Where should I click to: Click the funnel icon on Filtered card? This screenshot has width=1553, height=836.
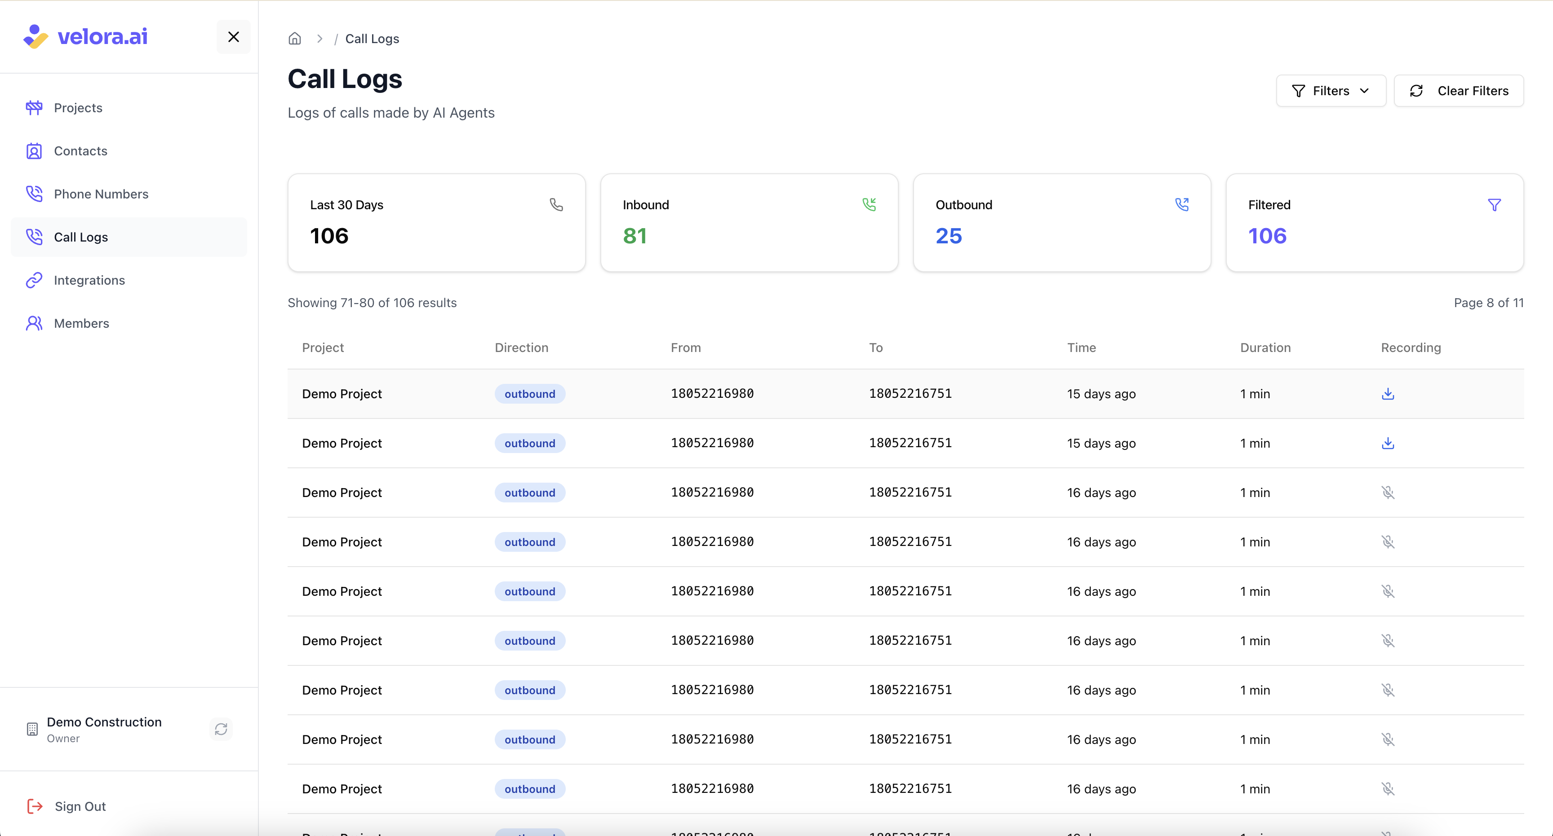tap(1495, 205)
